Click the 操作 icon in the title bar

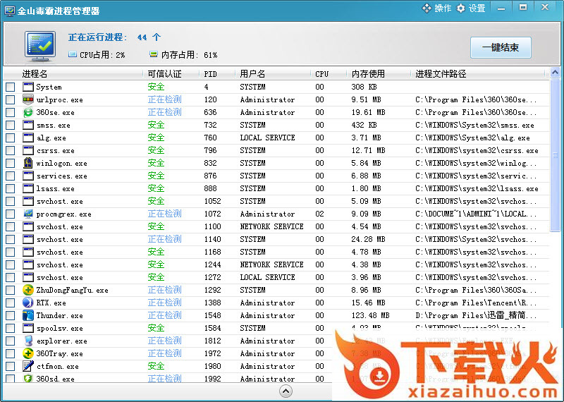[x=427, y=8]
